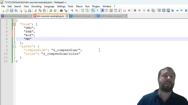This screenshot has width=188, height=105.
Task: Jump to previous difference up arrow
Action: click(x=177, y=10)
